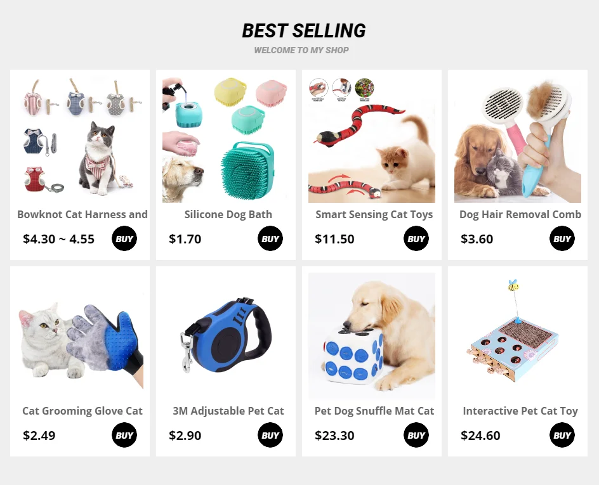View the snake cat toy image
The width and height of the screenshot is (599, 485).
coord(372,139)
